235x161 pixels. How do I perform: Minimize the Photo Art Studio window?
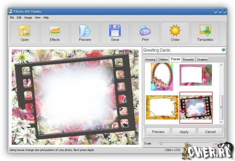(x=215, y=11)
